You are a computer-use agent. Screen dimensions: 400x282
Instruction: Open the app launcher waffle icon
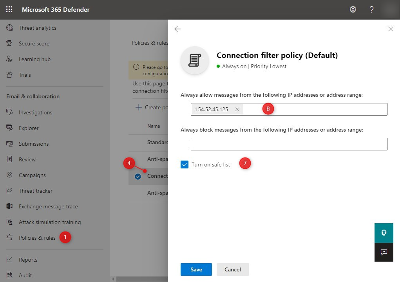point(9,9)
